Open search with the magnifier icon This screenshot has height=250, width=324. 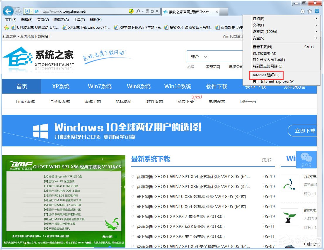tap(138, 11)
